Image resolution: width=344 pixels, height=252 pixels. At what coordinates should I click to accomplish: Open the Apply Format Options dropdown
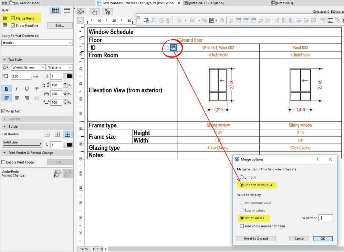click(37, 43)
